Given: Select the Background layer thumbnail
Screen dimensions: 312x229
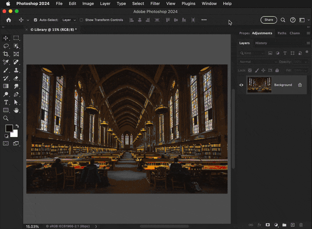Looking at the screenshot, I should point(259,85).
